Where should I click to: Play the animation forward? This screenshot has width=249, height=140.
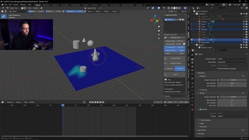tap(98, 102)
